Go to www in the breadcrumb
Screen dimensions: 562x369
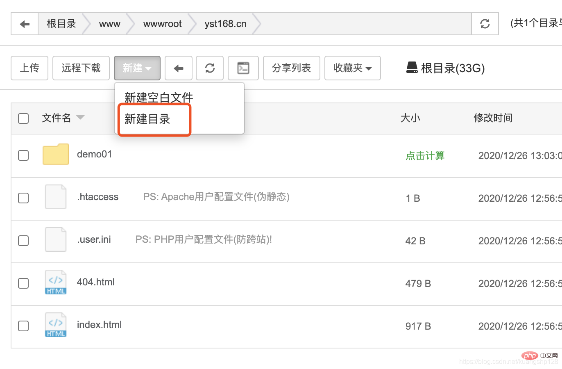click(110, 24)
